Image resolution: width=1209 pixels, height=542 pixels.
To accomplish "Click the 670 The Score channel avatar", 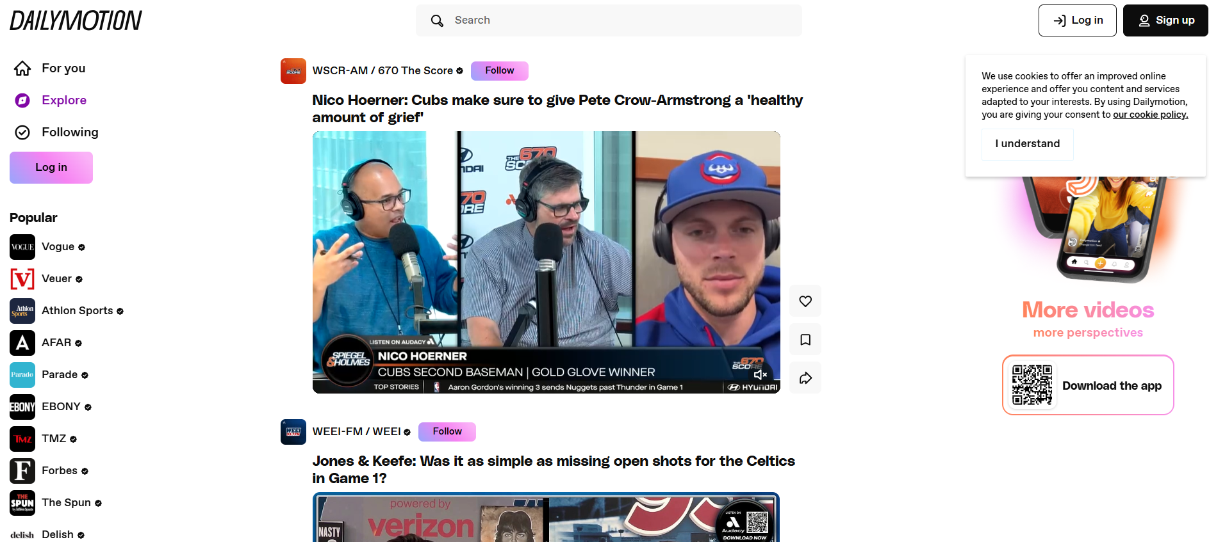I will tap(293, 71).
